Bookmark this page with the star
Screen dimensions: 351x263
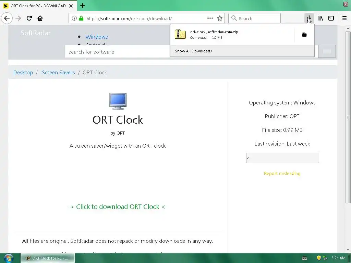click(220, 18)
